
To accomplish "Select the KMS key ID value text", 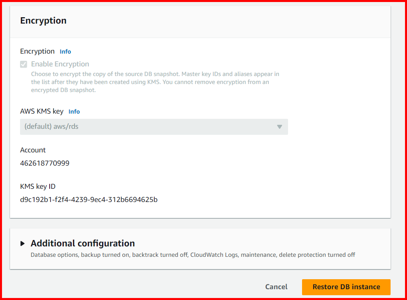I will (89, 199).
